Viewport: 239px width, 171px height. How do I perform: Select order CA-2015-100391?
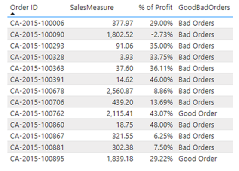click(x=37, y=80)
